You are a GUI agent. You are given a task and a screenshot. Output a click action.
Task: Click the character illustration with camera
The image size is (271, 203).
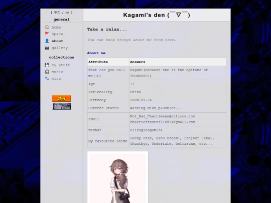pos(118,177)
